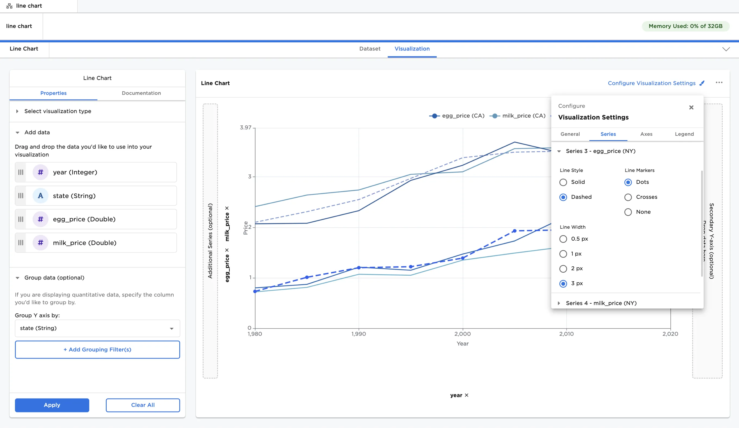Expand Select visualization type section
Screen dimensions: 739x428
pyautogui.click(x=17, y=111)
